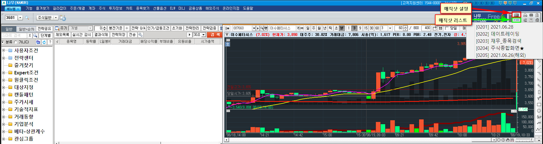Viewport: 543px width, 144px height.
Task: Click the refresh icon in condition panel
Action: coord(44,42)
